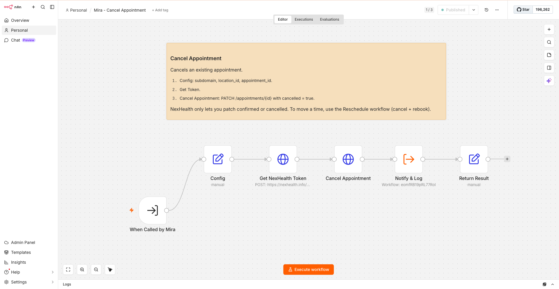
Task: Click GitHub star count 196,262
Action: (543, 10)
